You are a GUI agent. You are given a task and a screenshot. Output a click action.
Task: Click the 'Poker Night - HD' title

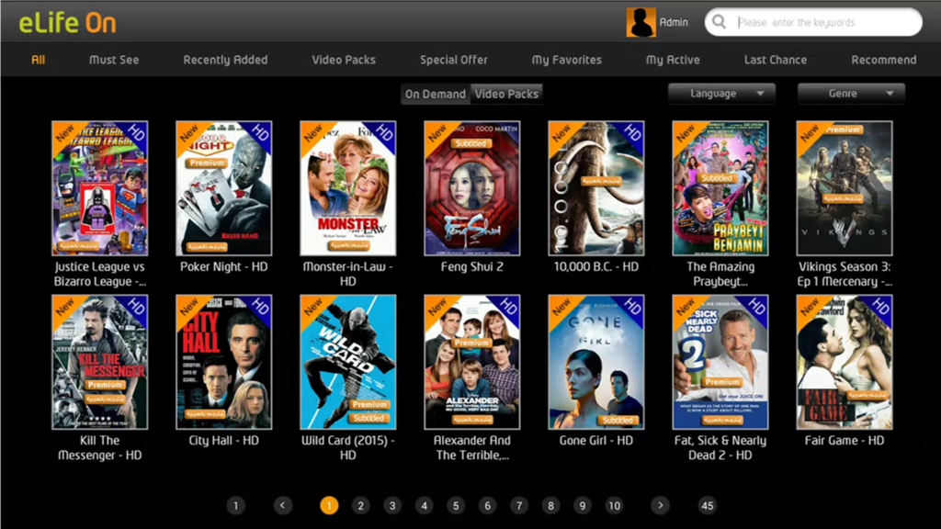pos(224,267)
